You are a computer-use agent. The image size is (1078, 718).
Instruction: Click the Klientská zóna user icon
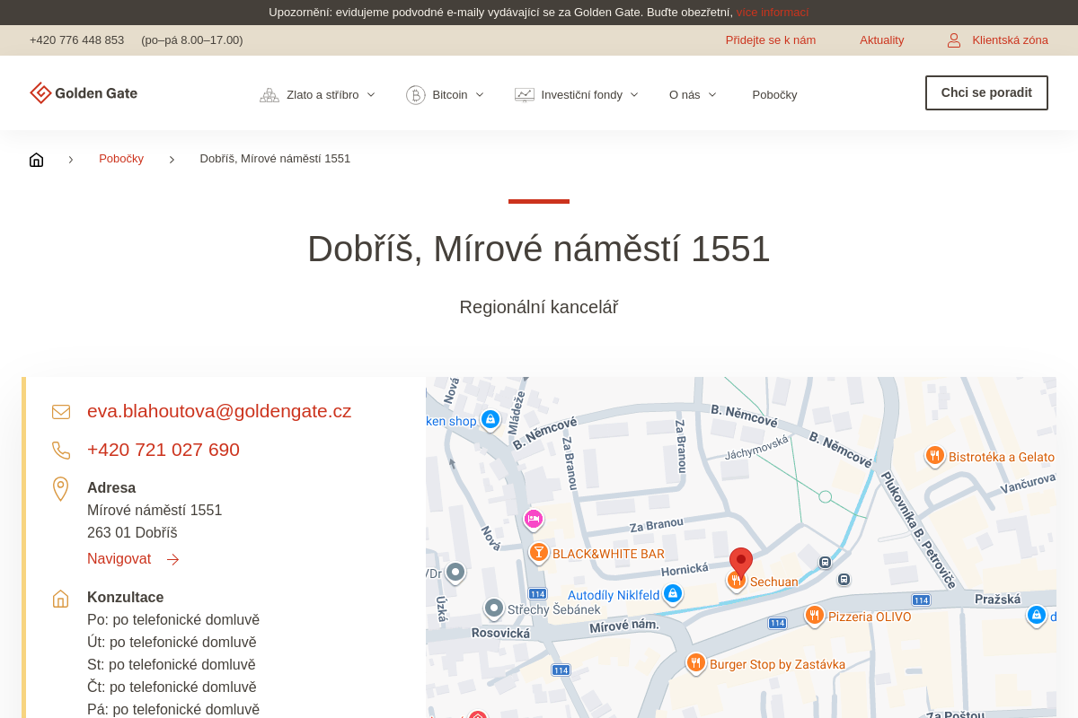(954, 40)
